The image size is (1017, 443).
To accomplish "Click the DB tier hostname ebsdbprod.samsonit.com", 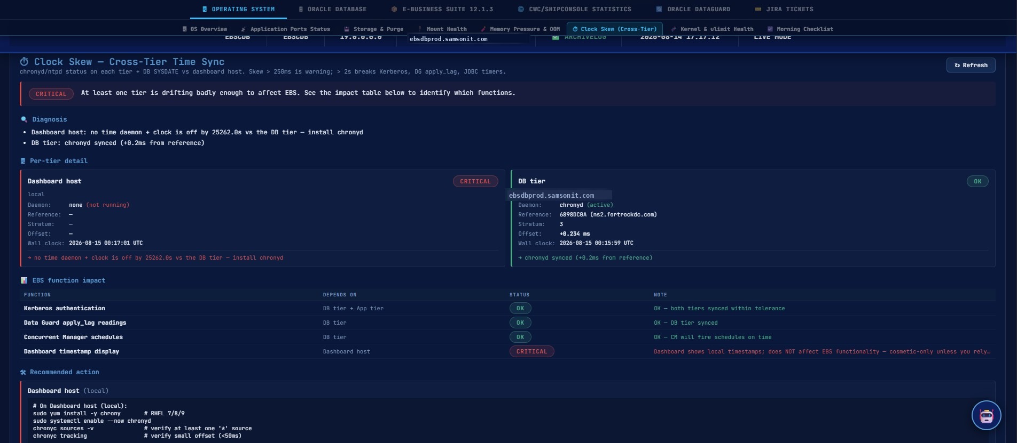I will [551, 195].
